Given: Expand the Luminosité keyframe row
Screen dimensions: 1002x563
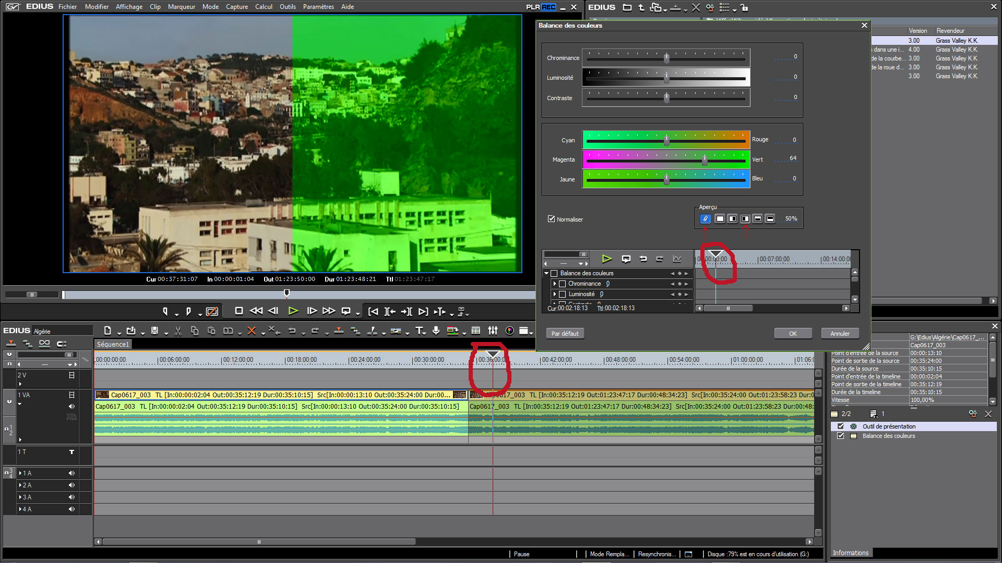Looking at the screenshot, I should pos(554,294).
